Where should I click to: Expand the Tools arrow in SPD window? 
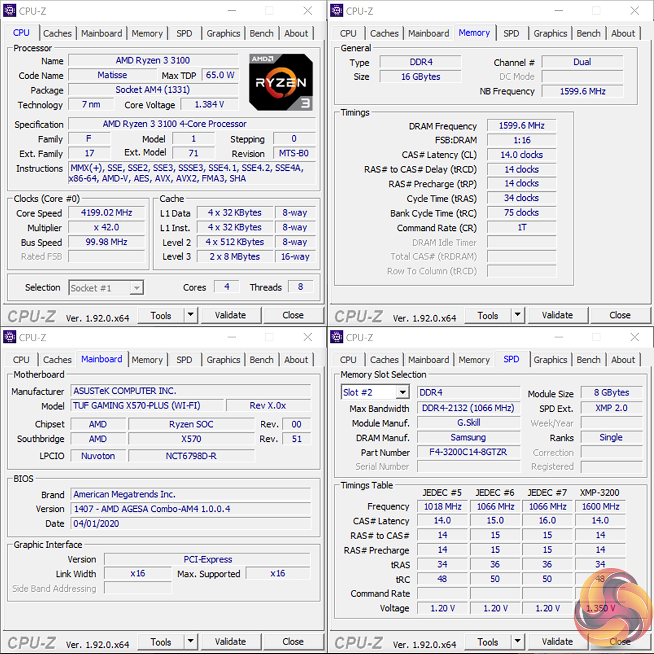click(x=518, y=642)
